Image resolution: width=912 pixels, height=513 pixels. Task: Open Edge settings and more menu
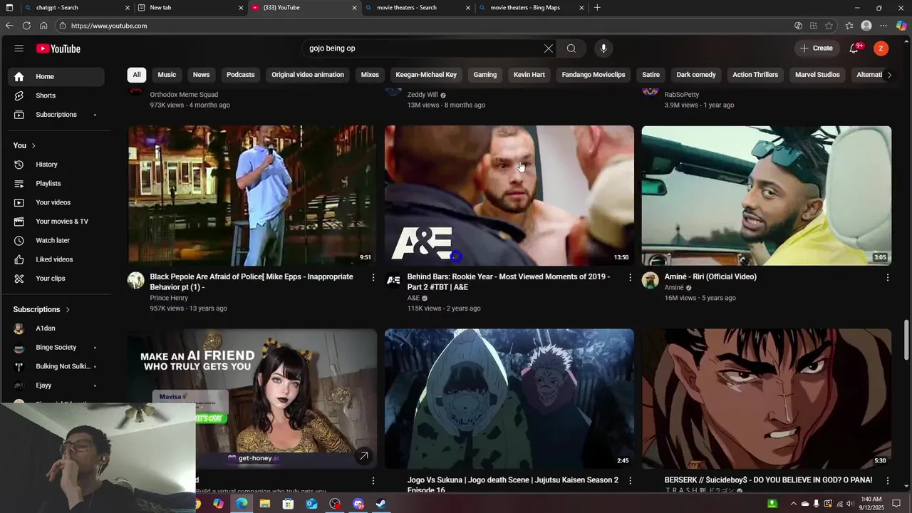tap(883, 26)
